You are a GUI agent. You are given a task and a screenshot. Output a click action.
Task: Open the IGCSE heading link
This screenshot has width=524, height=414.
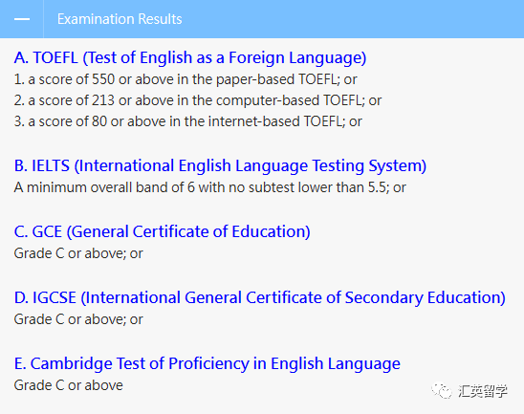tap(260, 297)
